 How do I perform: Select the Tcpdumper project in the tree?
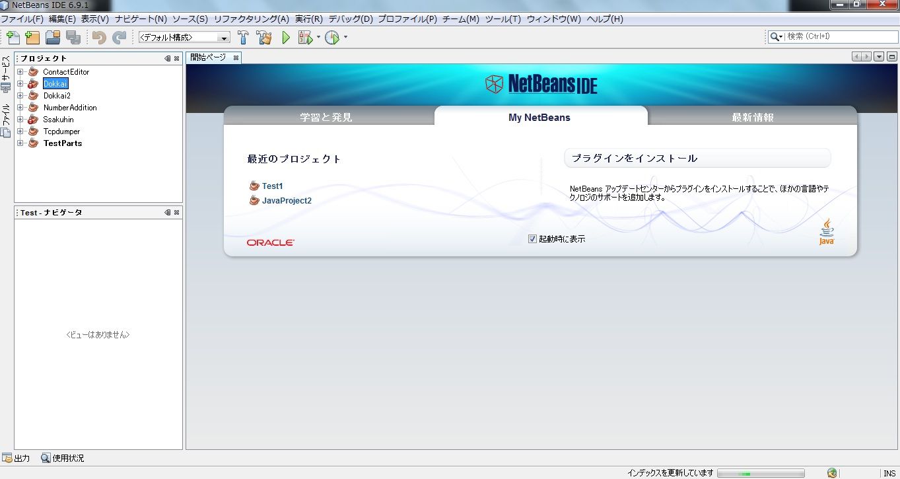[61, 131]
